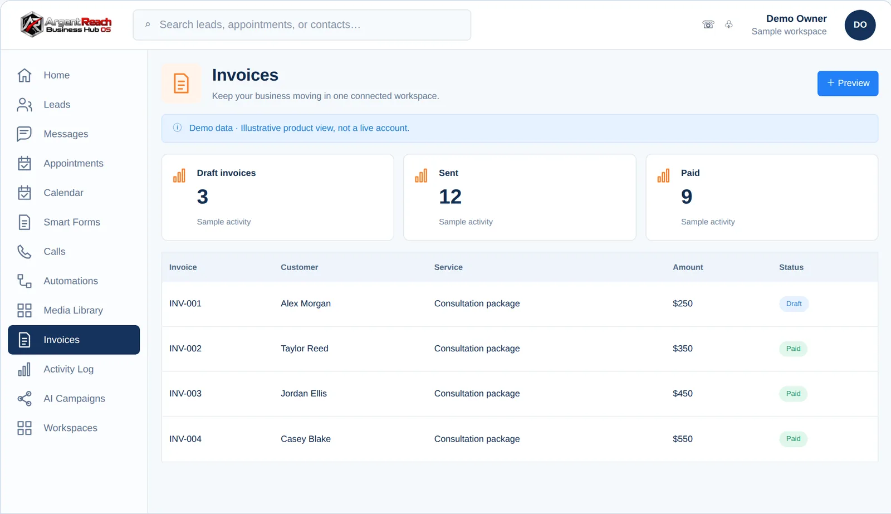Click the Messages chat bubble icon
This screenshot has height=514, width=891.
tap(25, 134)
